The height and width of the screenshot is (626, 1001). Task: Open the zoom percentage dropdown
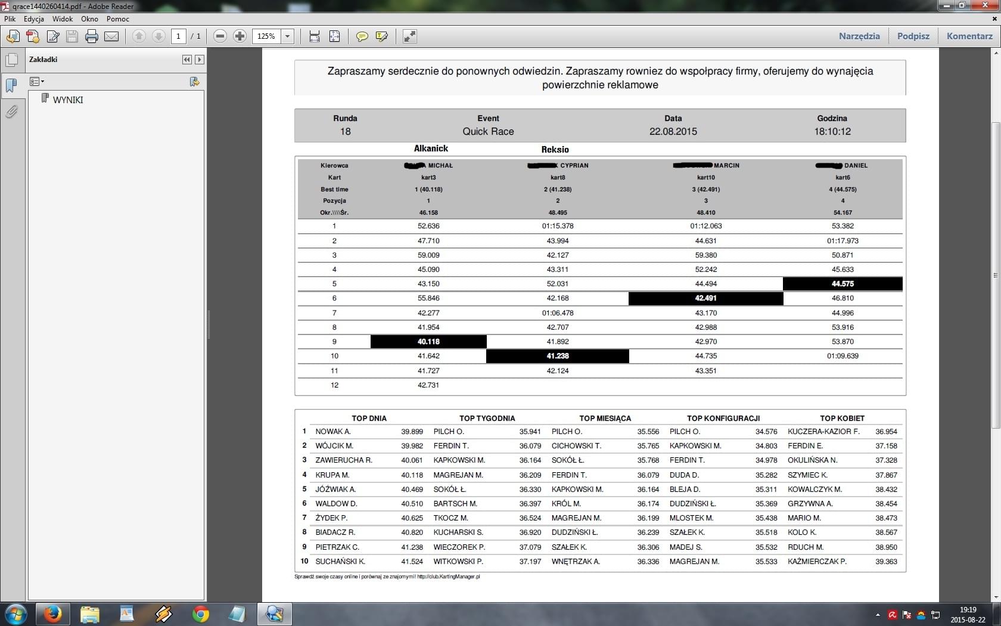(x=288, y=36)
